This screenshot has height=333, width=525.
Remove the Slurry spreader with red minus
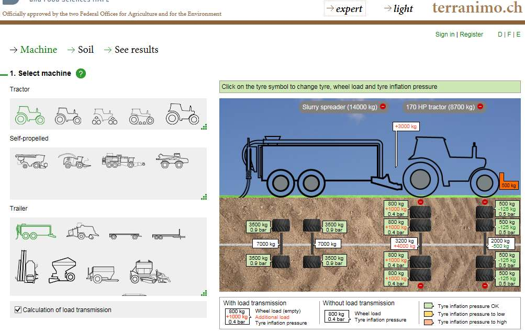[383, 106]
